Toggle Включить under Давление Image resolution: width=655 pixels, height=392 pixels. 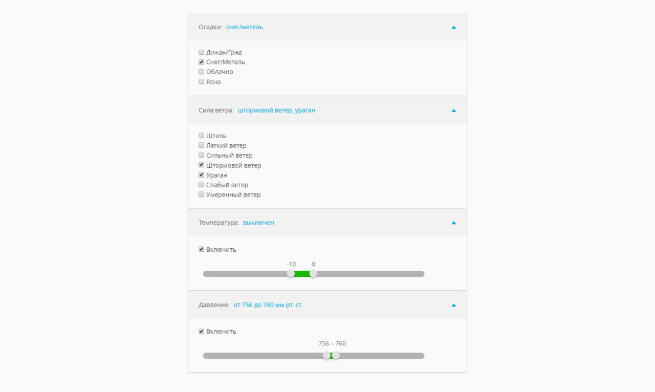[201, 331]
